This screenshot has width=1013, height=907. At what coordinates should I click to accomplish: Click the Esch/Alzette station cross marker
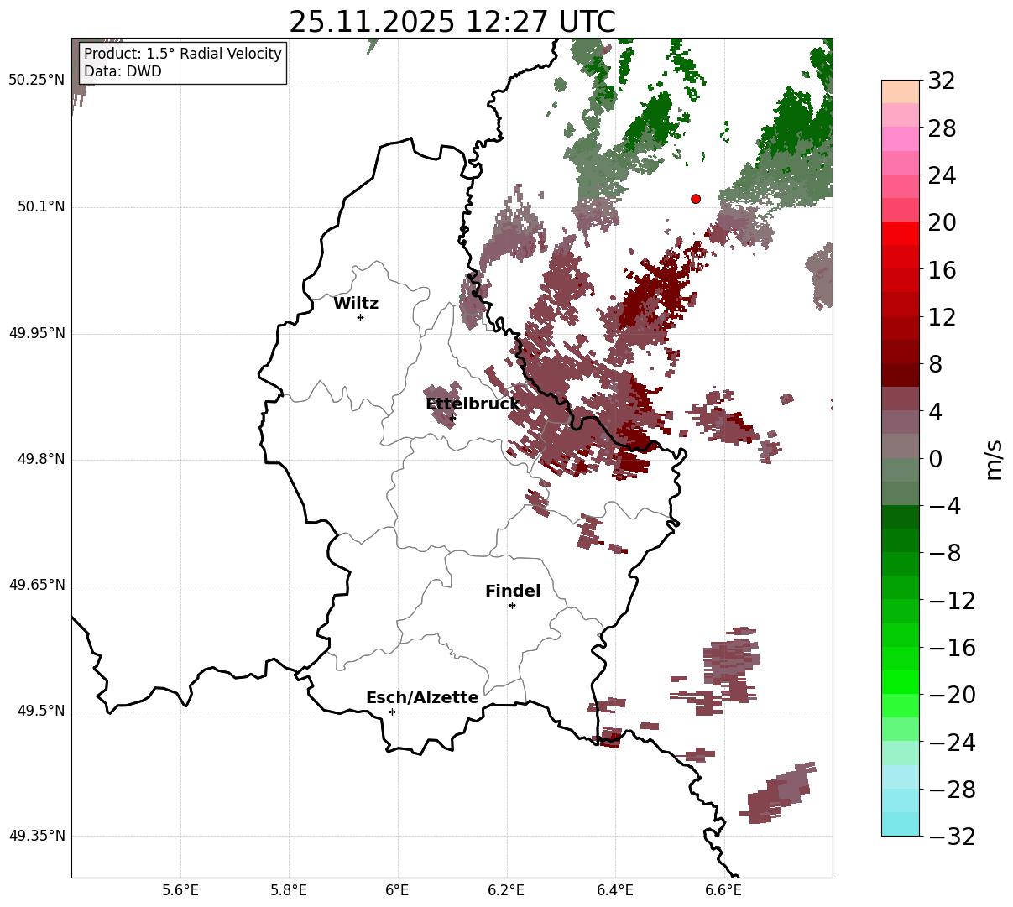392,712
